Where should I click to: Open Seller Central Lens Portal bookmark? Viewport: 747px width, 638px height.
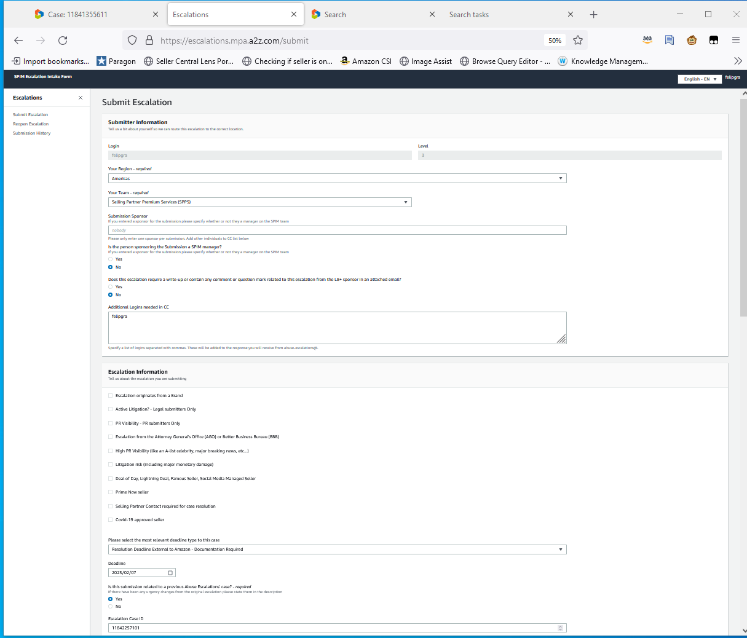189,61
